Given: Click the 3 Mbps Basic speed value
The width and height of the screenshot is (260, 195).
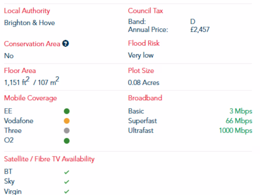Looking at the screenshot, I should (241, 111).
